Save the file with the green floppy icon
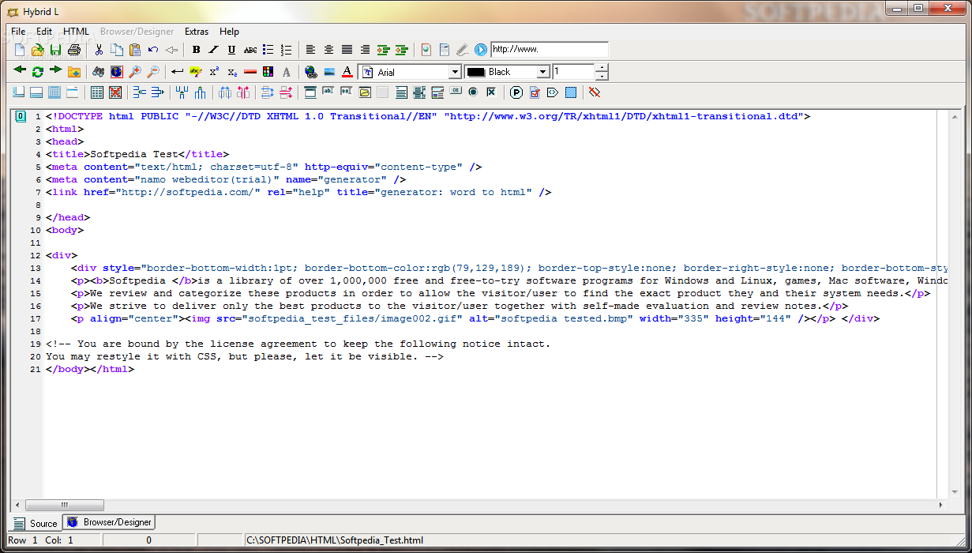 (55, 50)
